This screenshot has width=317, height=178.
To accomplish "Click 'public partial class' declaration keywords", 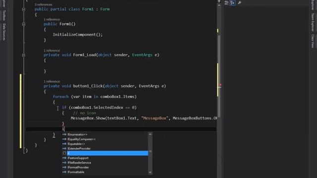I will pyautogui.click(x=57, y=9).
